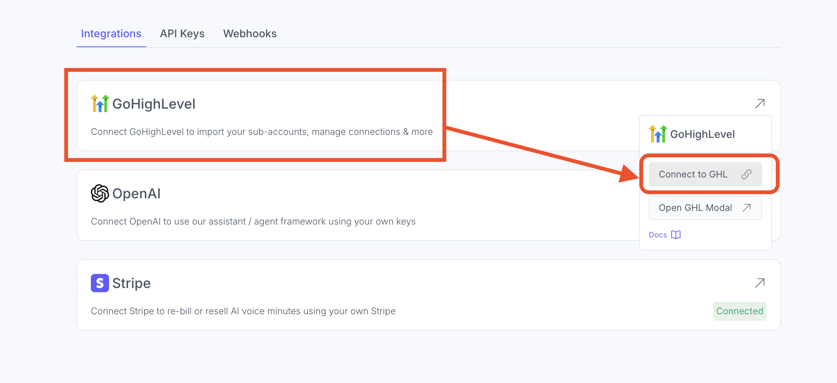
Task: Click the Connect to GHL button
Action: pyautogui.click(x=705, y=174)
